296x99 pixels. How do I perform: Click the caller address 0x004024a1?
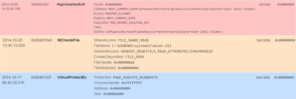[40, 4]
